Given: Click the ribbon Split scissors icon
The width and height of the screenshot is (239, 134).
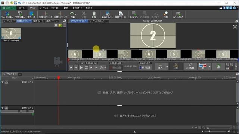Looking at the screenshot, I should [x=84, y=15].
